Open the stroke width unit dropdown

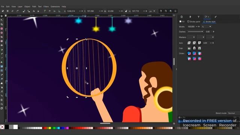pos(207,27)
